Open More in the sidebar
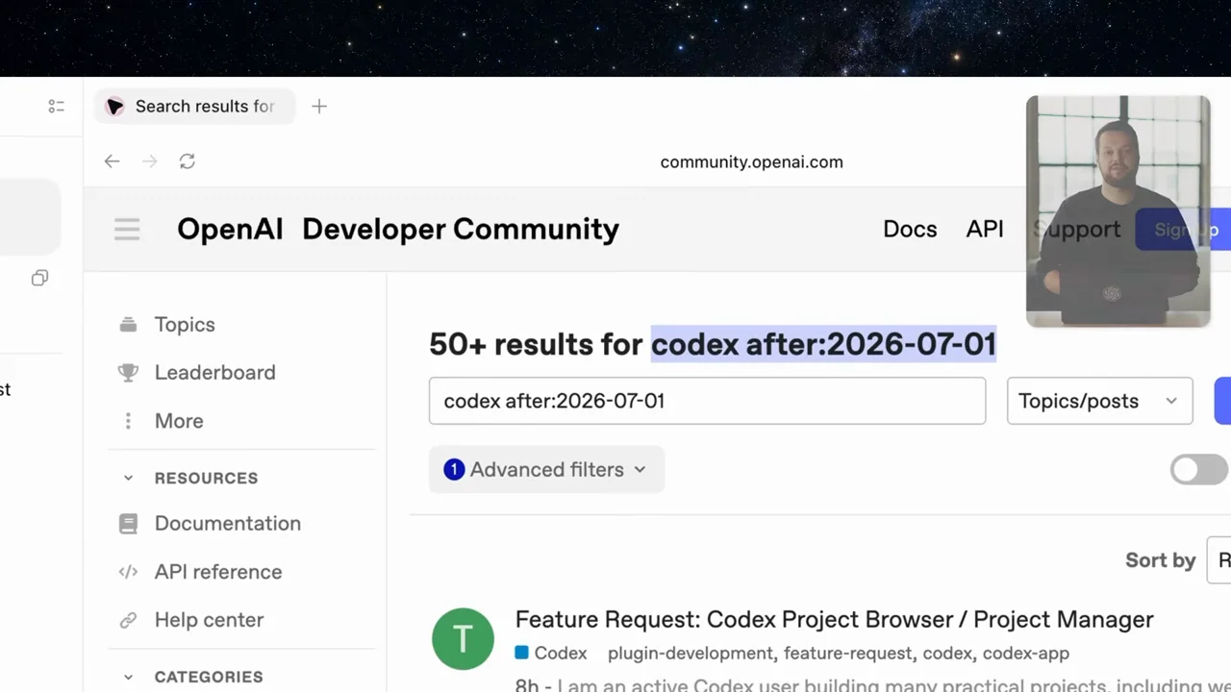Screen dimensions: 1231x692 pos(179,421)
